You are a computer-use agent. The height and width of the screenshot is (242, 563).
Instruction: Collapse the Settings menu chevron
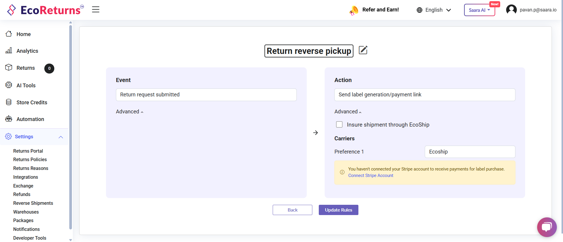click(61, 137)
